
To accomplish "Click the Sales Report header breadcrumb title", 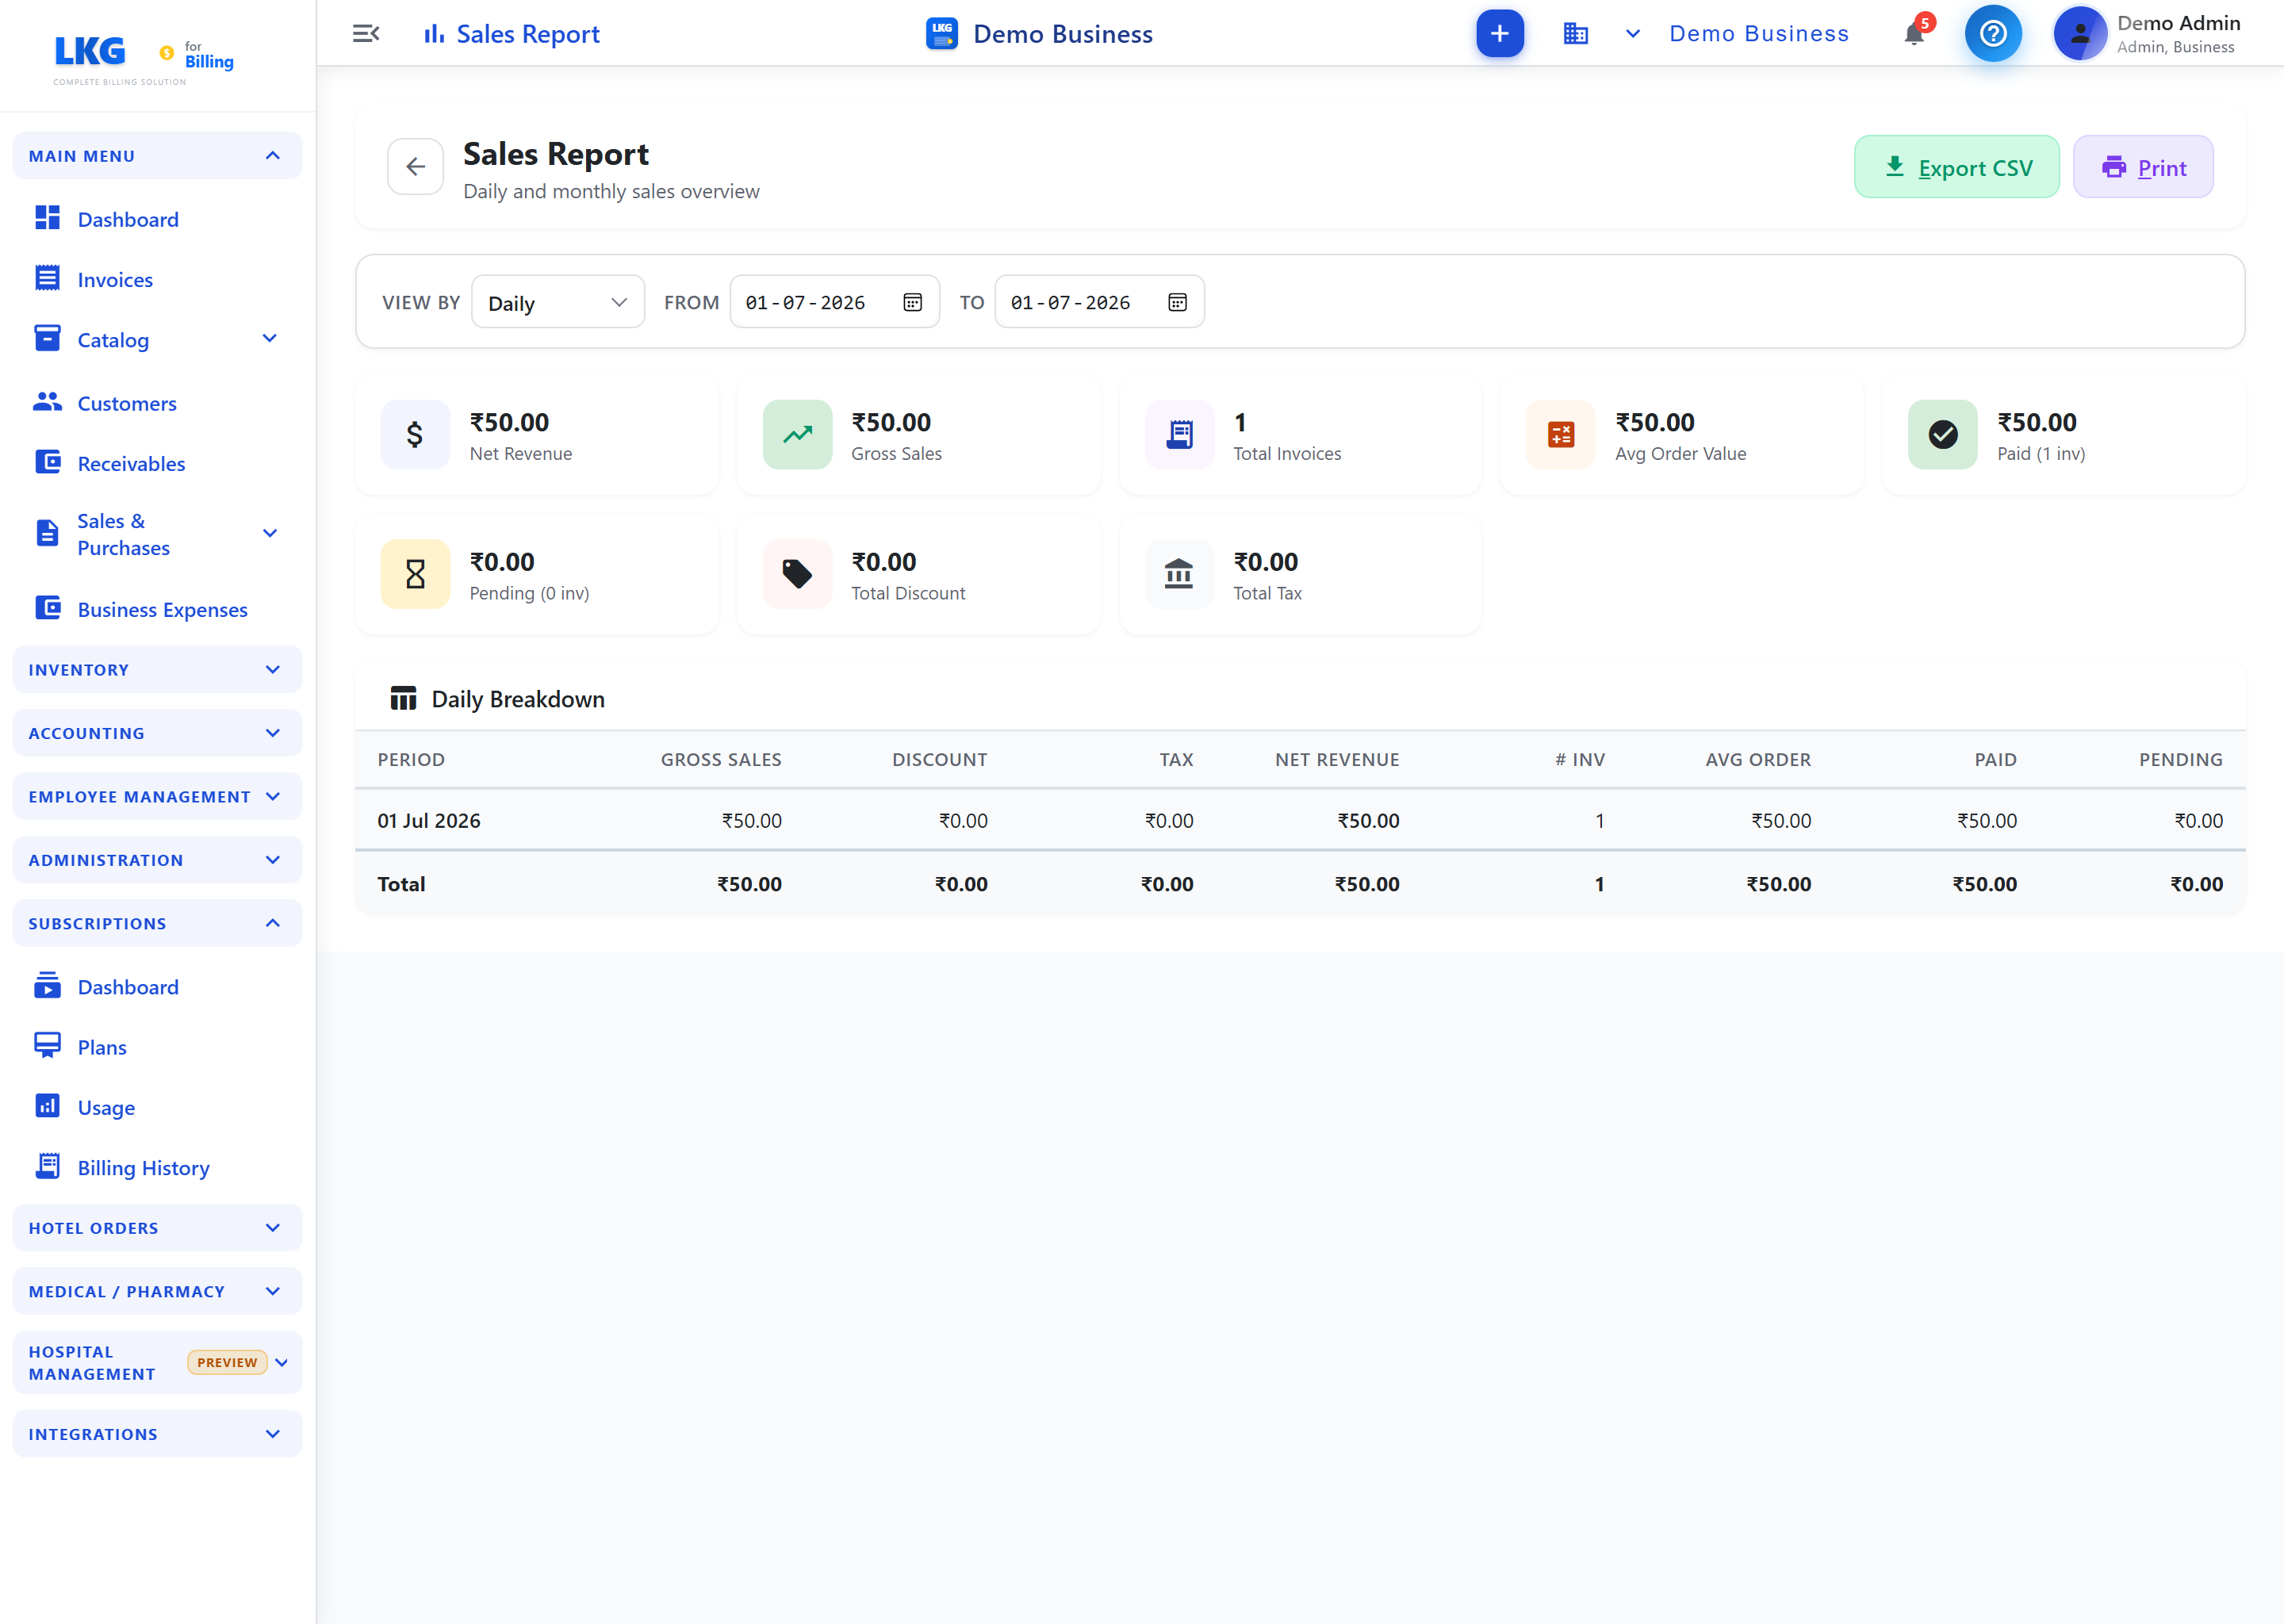I will coord(528,34).
